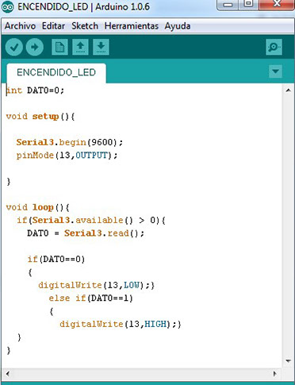Click the Verify checkmark button

[14, 47]
